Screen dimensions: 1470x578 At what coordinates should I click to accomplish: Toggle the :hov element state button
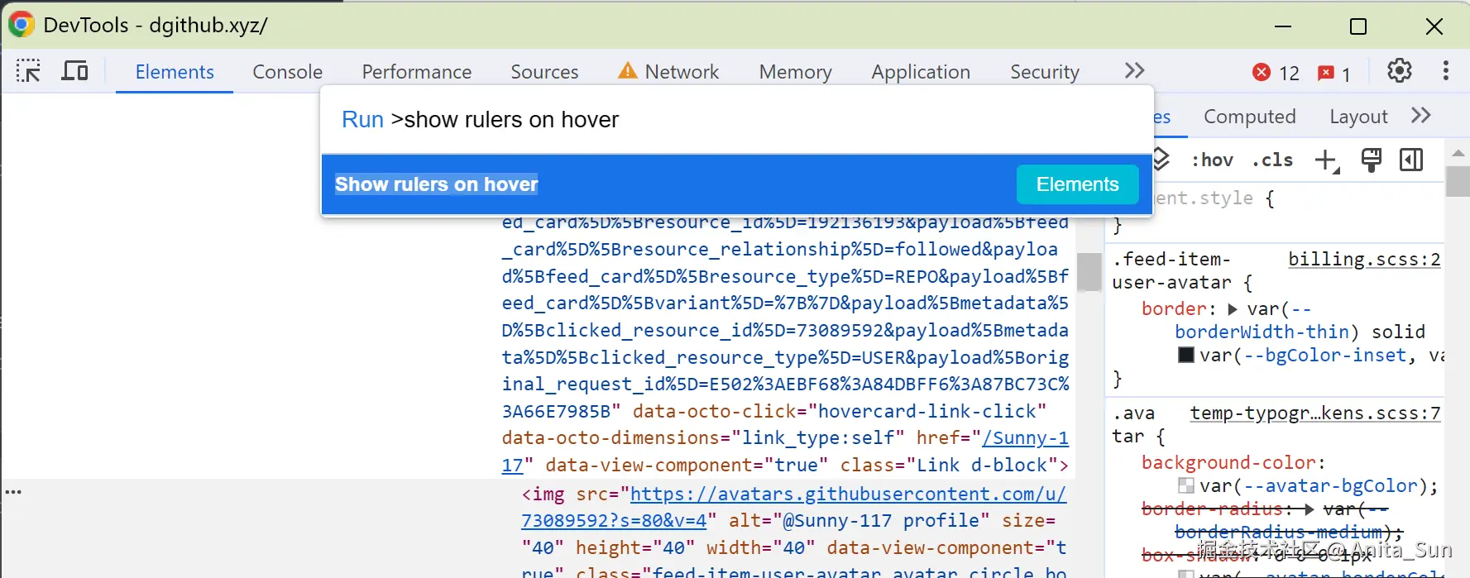1212,160
